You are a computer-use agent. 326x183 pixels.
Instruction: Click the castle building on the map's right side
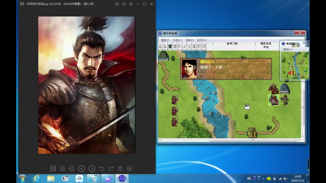point(285,89)
